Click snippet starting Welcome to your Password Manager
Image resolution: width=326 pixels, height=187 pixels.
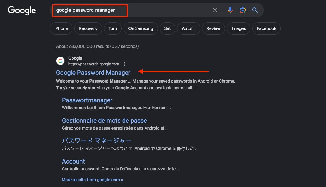[146, 84]
